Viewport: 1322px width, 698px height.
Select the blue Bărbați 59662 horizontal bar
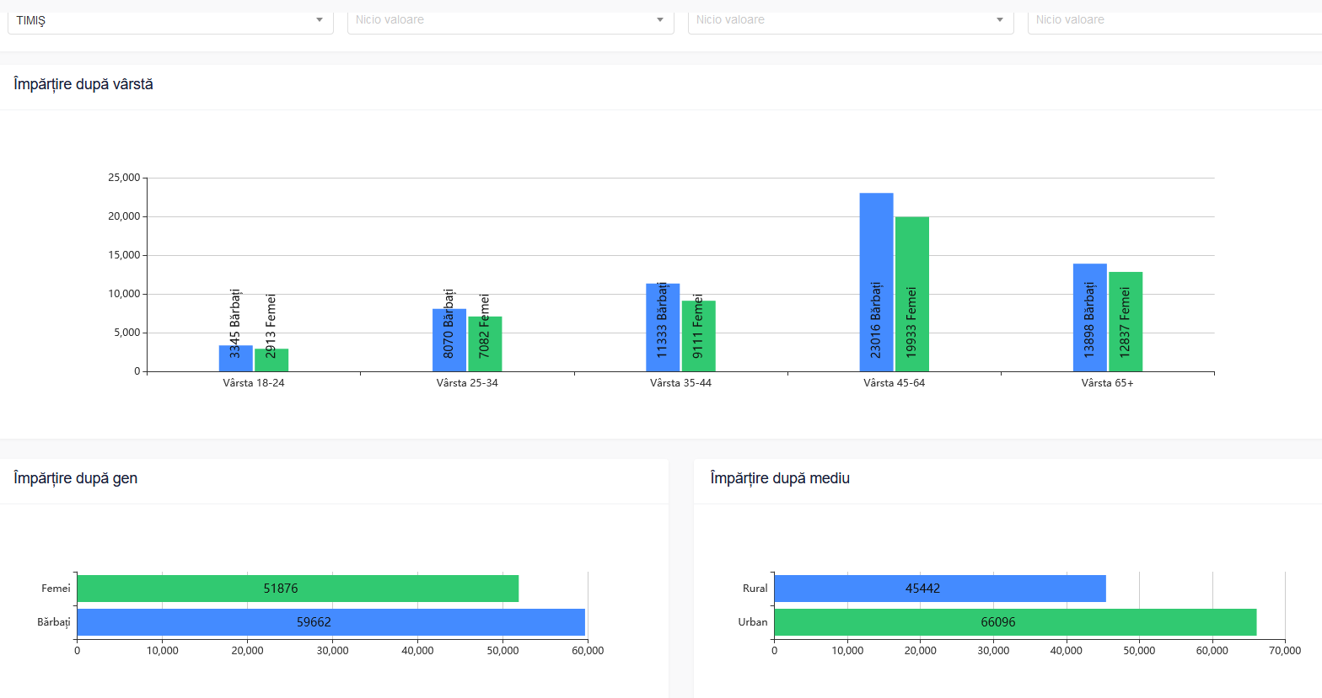tap(330, 622)
